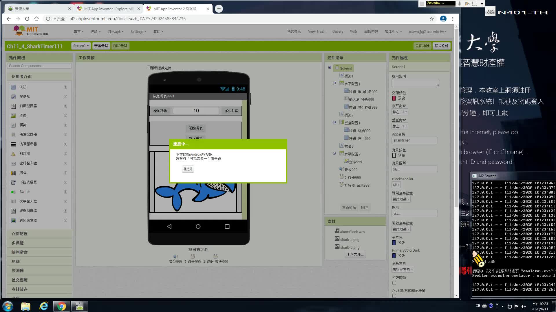The image size is (556, 312).
Task: Select the 網路瀏覽器 web viewer icon
Action: coord(13,220)
